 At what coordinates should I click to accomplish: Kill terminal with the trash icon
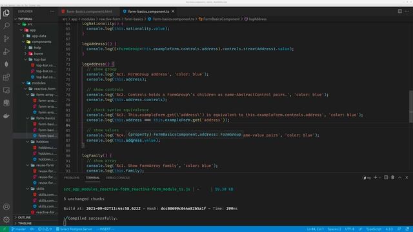[x=393, y=178]
